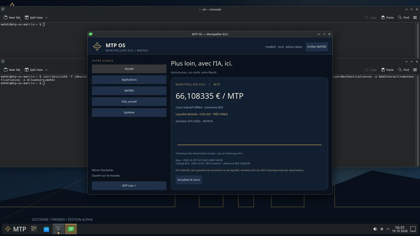Click "Cours indicatif différé · conversion BCE"
Viewport: 420px width, 236px height.
pyautogui.click(x=199, y=108)
